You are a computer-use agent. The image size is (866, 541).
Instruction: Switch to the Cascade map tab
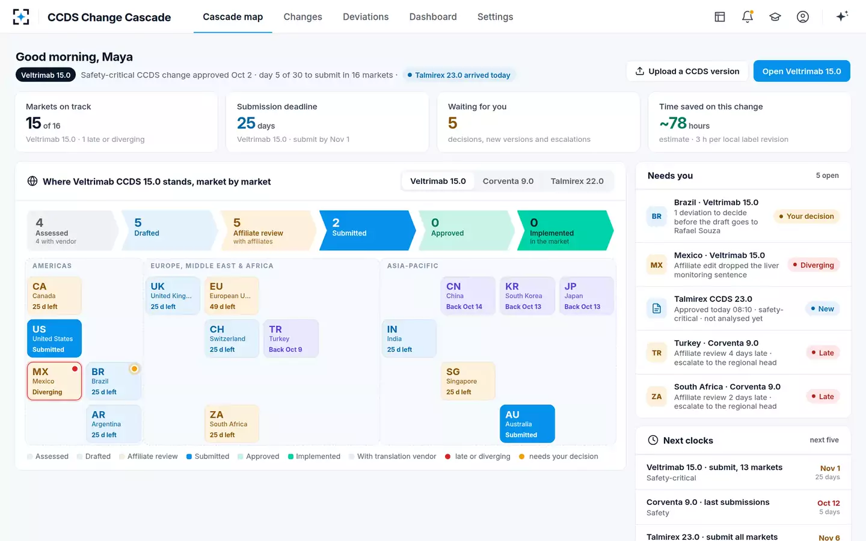(x=233, y=17)
